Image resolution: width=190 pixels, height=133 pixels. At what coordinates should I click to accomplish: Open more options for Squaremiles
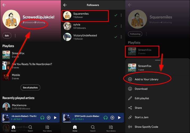pos(121,15)
